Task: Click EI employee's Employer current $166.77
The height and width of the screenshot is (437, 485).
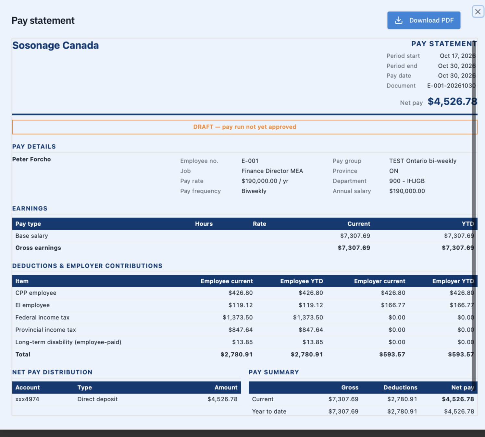Action: click(x=393, y=305)
